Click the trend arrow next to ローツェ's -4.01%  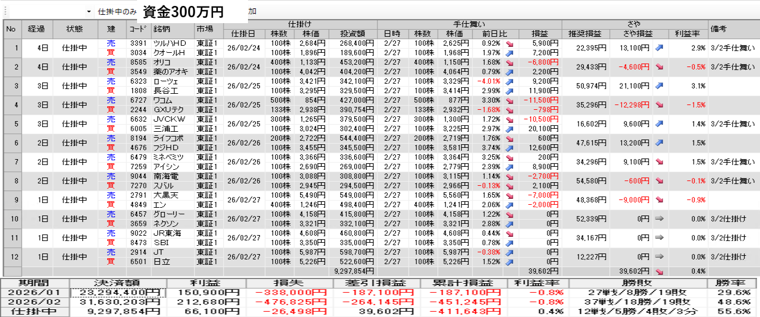coord(509,81)
